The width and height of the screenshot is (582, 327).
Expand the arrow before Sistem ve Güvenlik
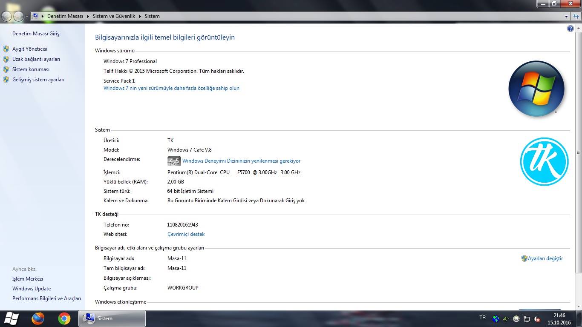coord(88,16)
